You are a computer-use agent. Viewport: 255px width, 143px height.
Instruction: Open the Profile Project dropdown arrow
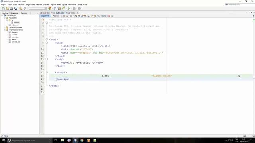(x=82, y=8)
